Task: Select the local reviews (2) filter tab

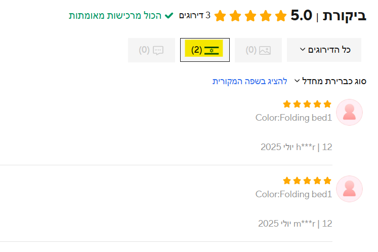Action: (x=205, y=50)
